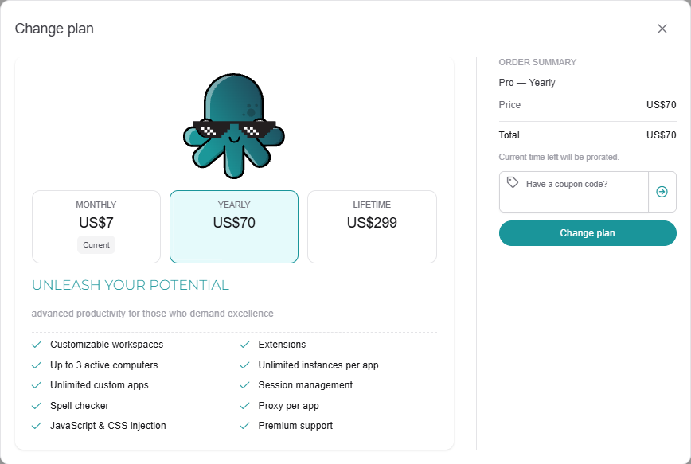Screen dimensions: 691x464
Task: Close the Change plan dialog
Action: [662, 29]
